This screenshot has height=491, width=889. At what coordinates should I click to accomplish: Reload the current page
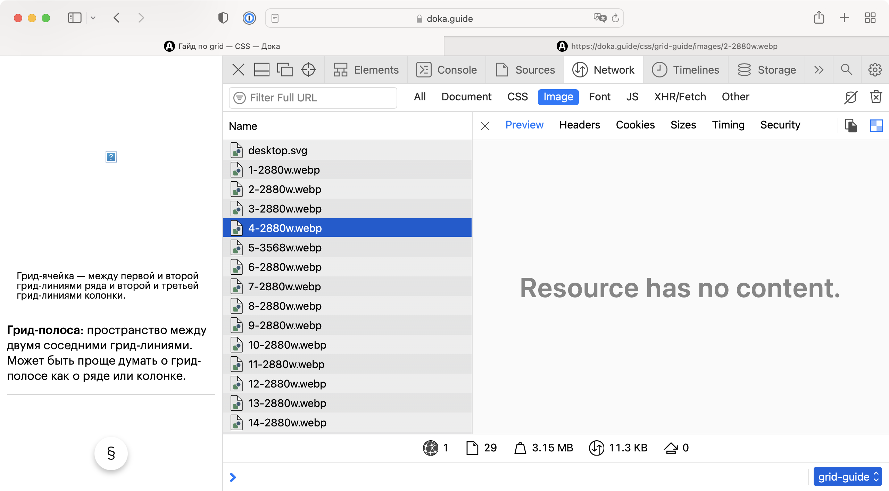tap(616, 18)
